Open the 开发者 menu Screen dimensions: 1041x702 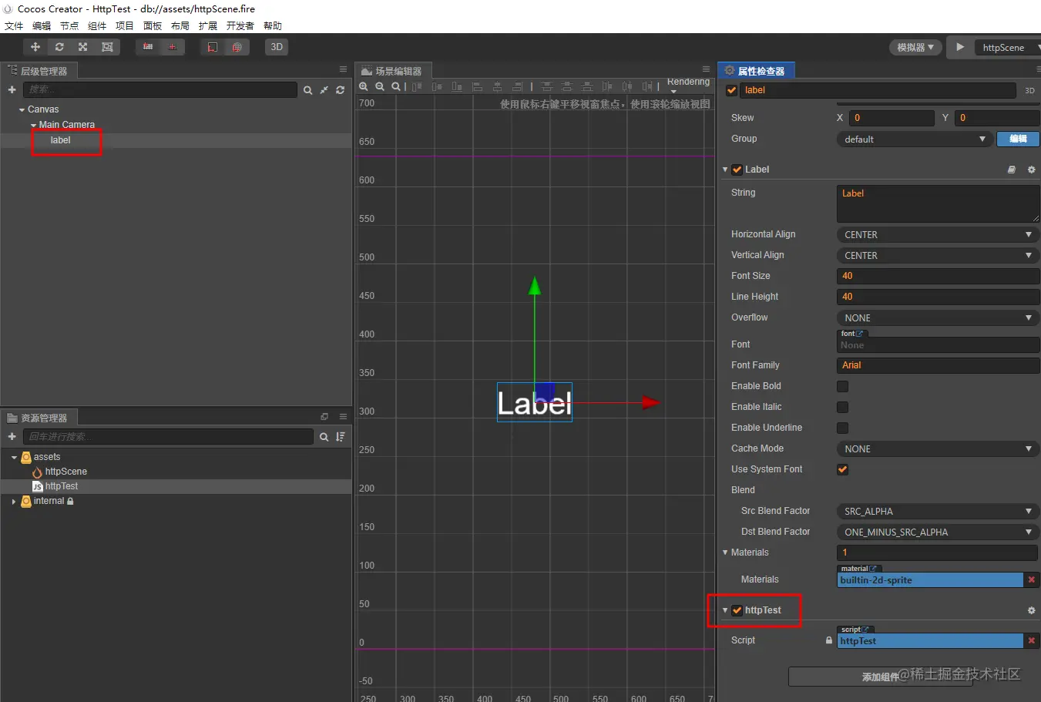[240, 25]
